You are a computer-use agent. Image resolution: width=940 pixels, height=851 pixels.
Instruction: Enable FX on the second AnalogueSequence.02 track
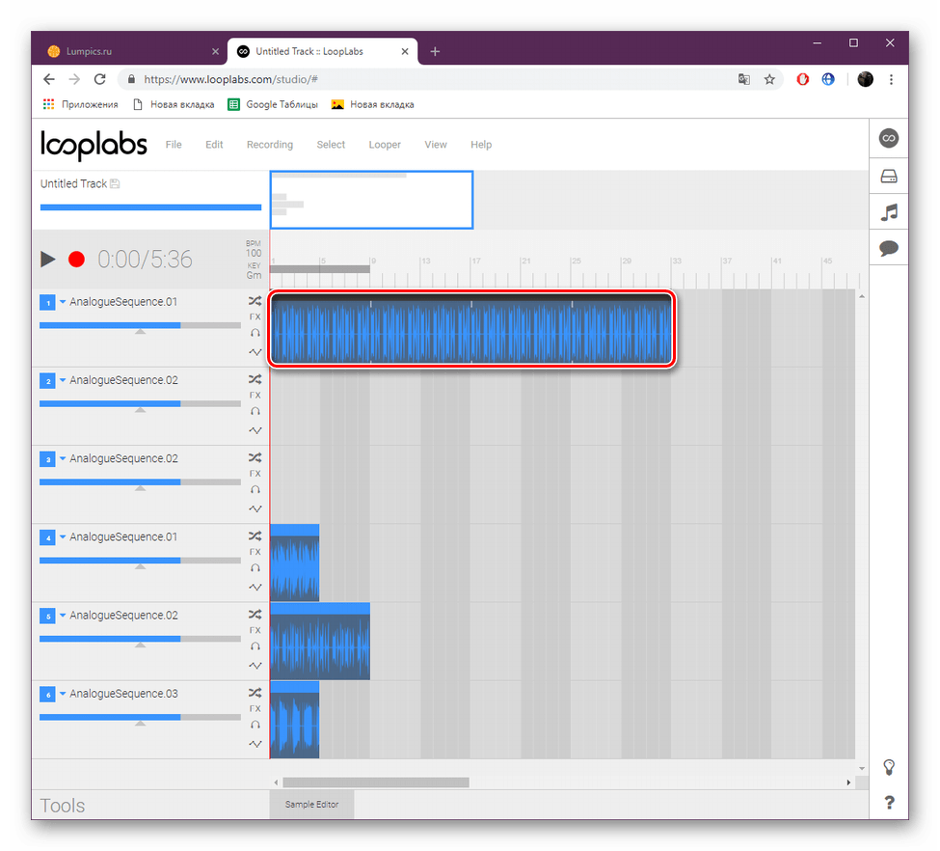click(255, 473)
